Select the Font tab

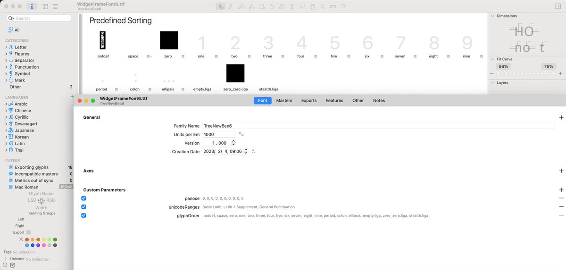[x=262, y=100]
